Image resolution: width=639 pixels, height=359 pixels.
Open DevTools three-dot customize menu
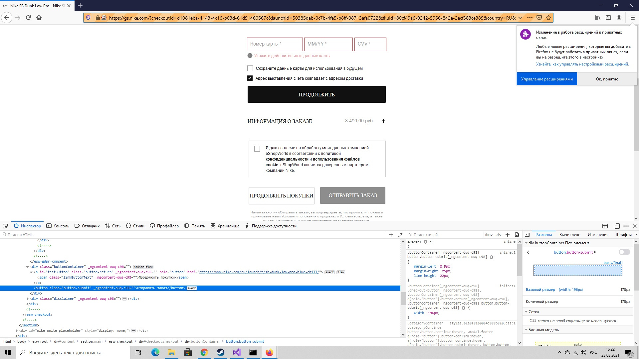coord(626,226)
